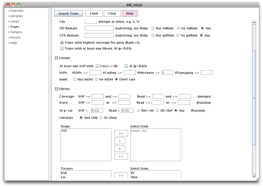
Task: Click the Search Trans button
Action: click(x=68, y=14)
